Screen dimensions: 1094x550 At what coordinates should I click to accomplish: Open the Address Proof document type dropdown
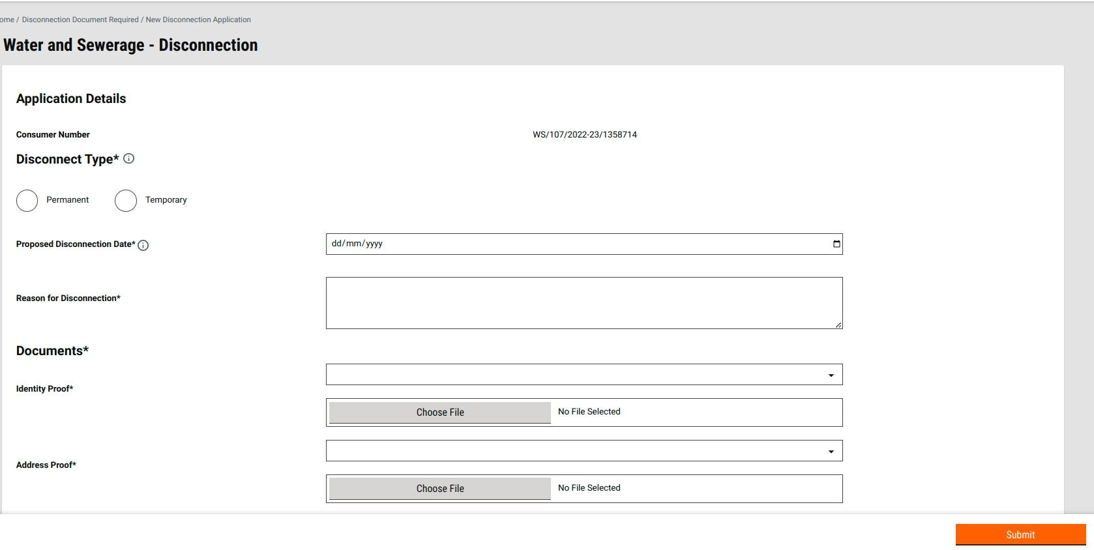584,451
